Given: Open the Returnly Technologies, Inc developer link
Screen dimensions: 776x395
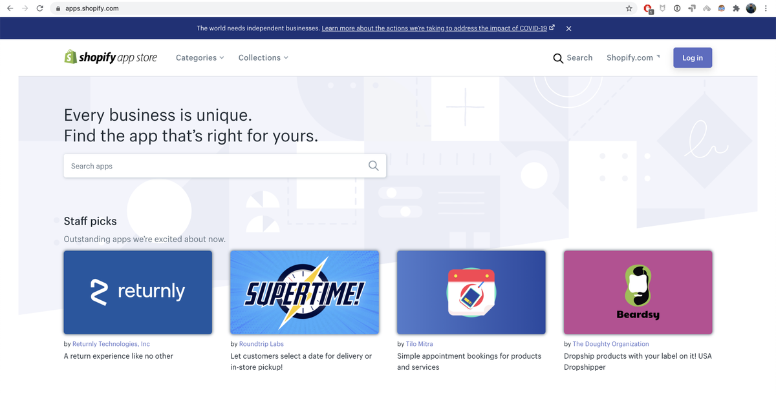Looking at the screenshot, I should point(111,344).
